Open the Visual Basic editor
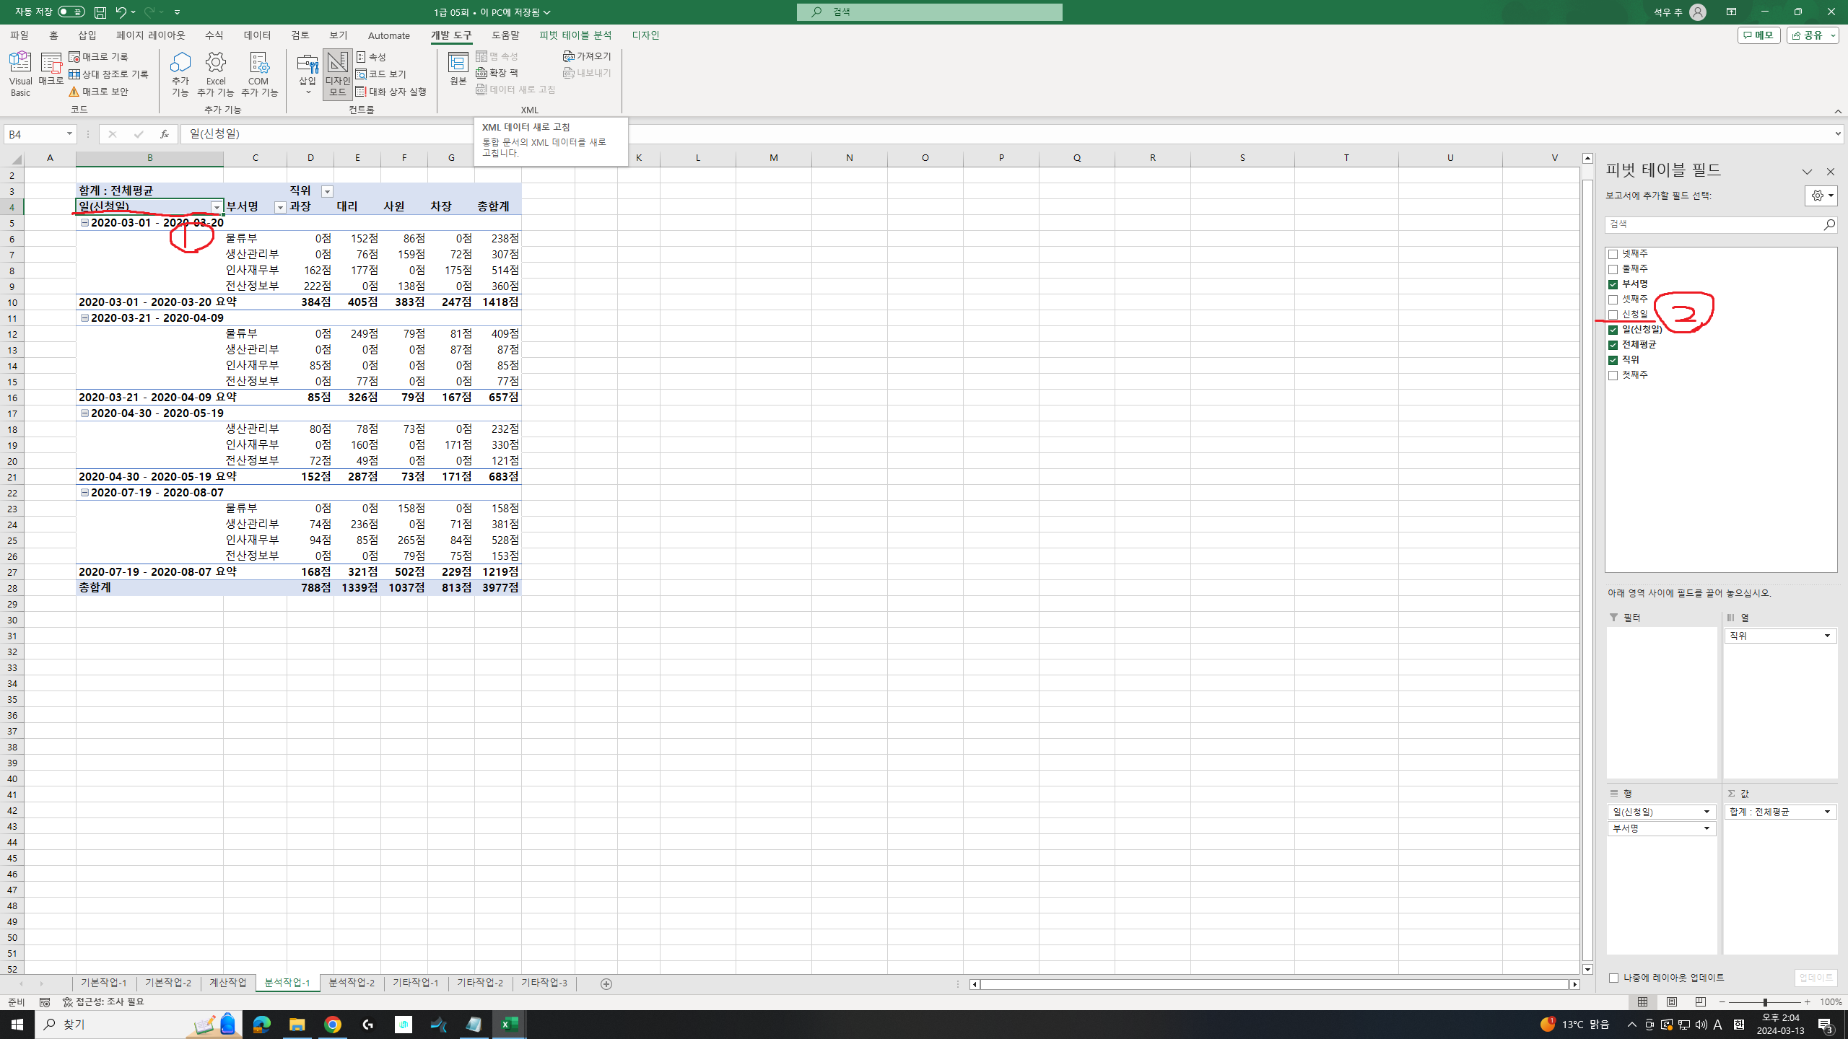This screenshot has width=1848, height=1039. tap(20, 73)
